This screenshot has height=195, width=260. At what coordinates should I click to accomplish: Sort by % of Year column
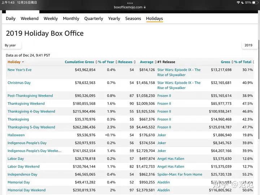pyautogui.click(x=108, y=62)
